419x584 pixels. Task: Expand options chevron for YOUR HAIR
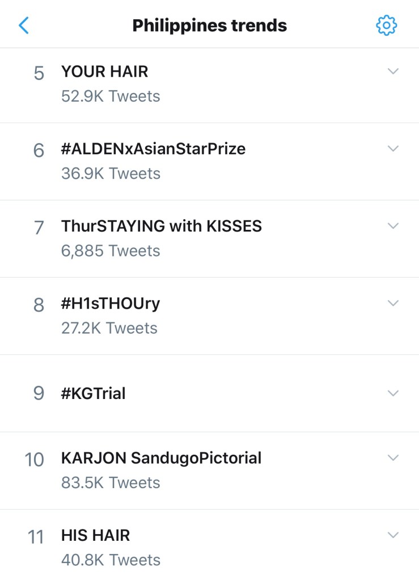pyautogui.click(x=393, y=72)
